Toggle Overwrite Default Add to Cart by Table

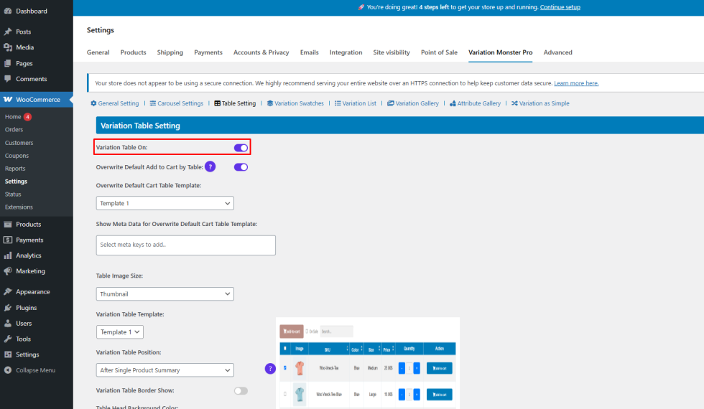[241, 167]
